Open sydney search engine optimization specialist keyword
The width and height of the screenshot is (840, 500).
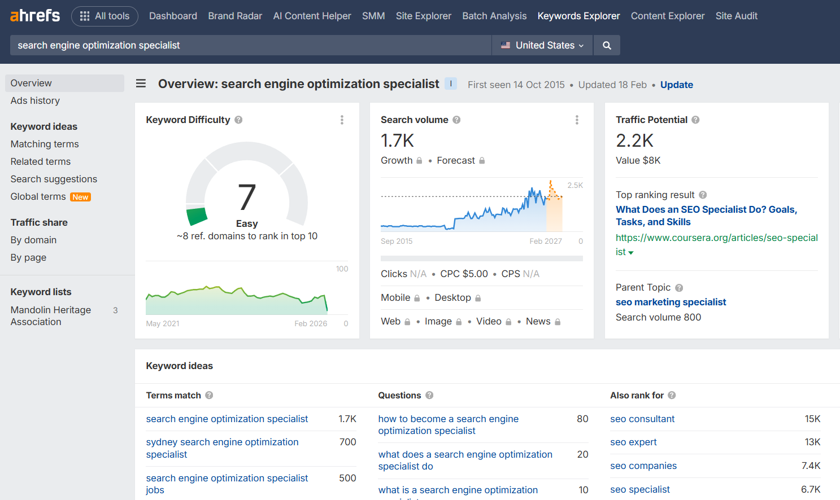(x=222, y=448)
